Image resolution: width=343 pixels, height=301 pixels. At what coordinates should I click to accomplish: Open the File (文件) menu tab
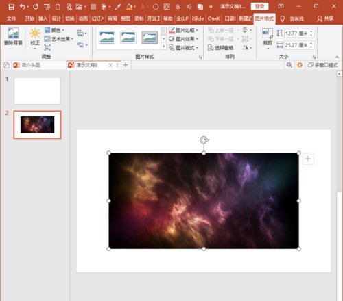pyautogui.click(x=11, y=18)
